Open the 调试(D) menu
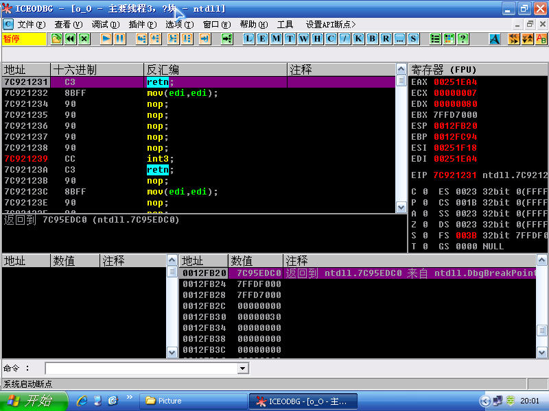The width and height of the screenshot is (549, 411). point(106,25)
